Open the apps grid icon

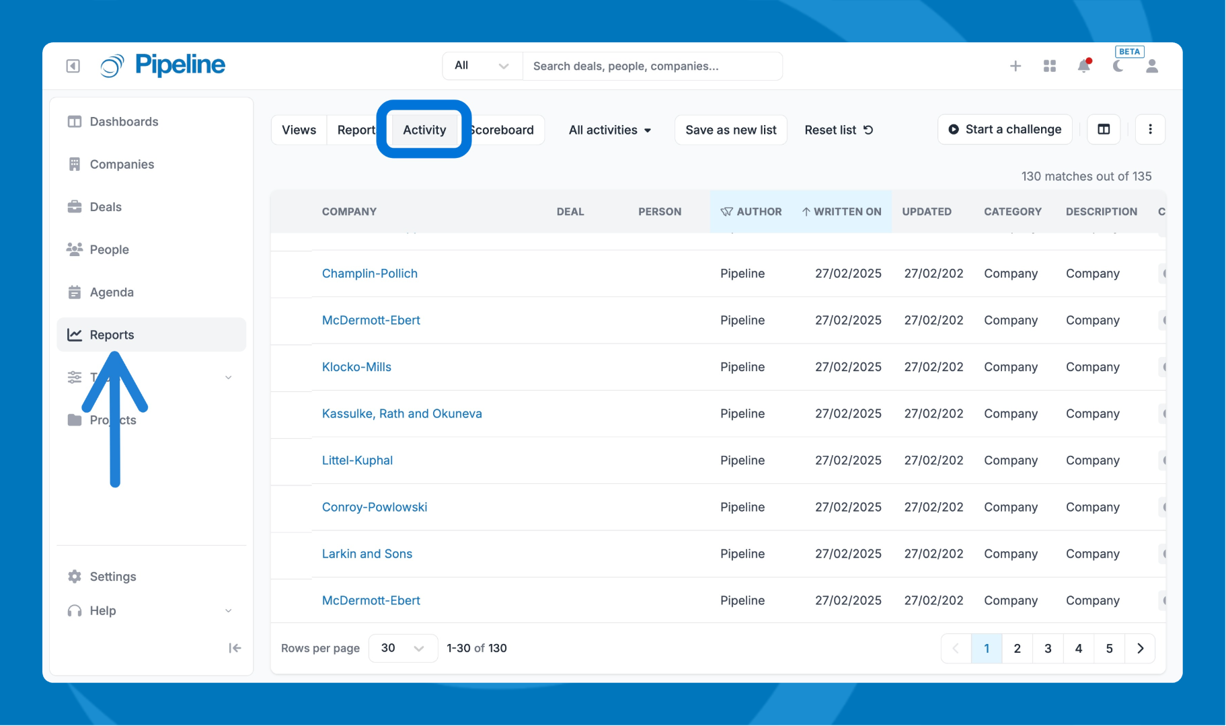[x=1050, y=66]
